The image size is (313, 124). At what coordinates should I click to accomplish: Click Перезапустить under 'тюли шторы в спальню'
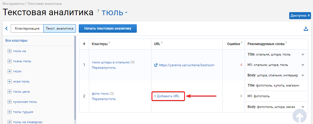pos(104,68)
